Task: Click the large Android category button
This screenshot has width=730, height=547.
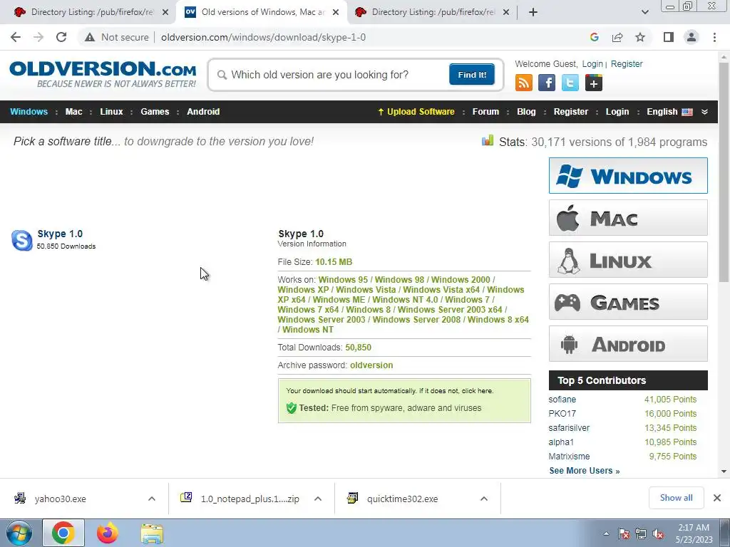Action: coord(628,344)
